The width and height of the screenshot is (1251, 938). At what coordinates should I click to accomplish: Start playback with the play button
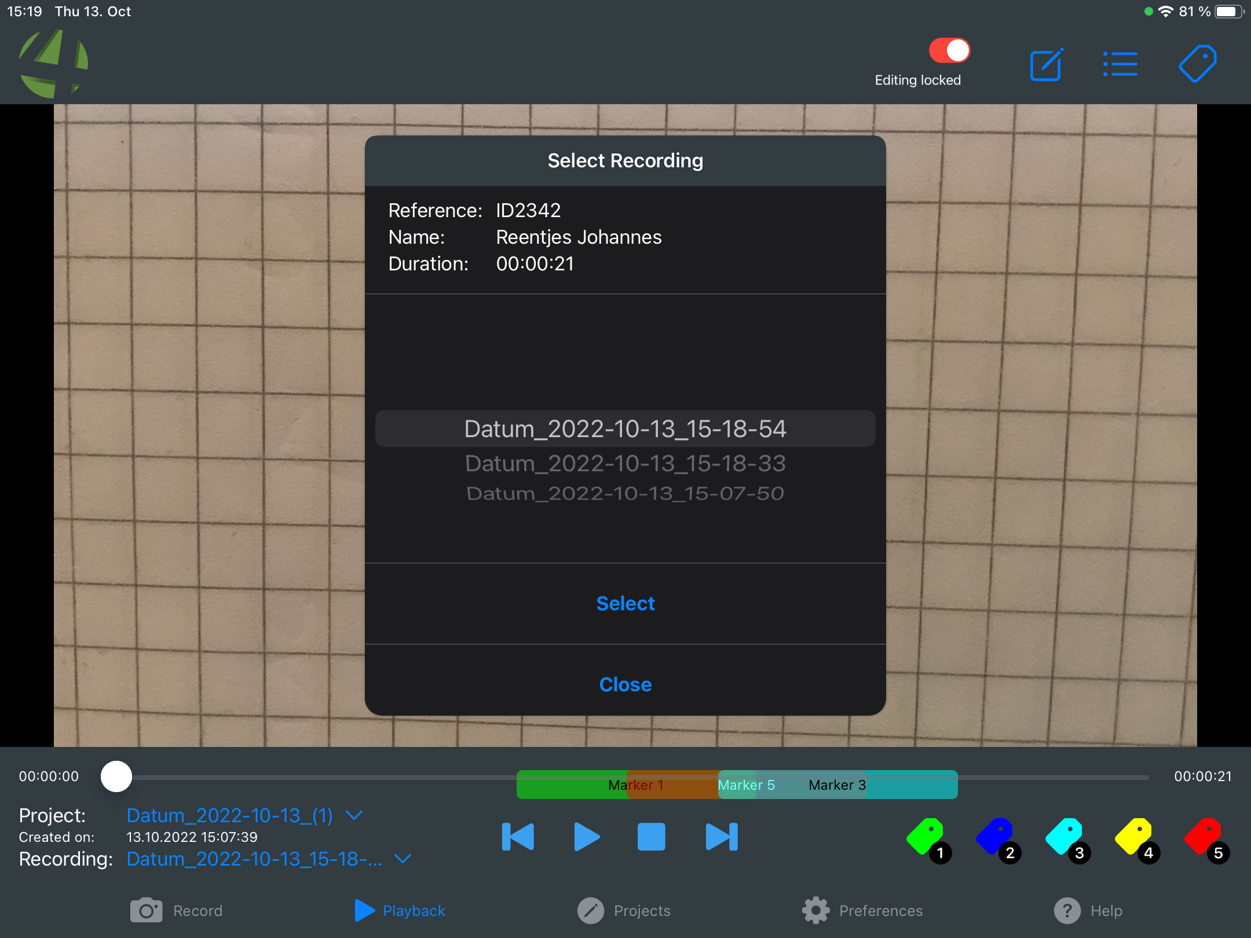click(587, 837)
